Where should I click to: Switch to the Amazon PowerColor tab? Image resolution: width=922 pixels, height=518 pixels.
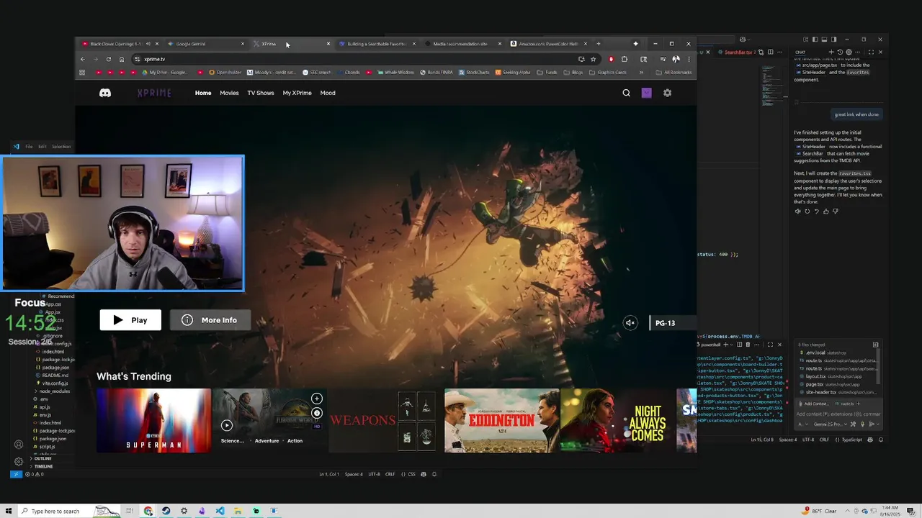click(x=547, y=44)
